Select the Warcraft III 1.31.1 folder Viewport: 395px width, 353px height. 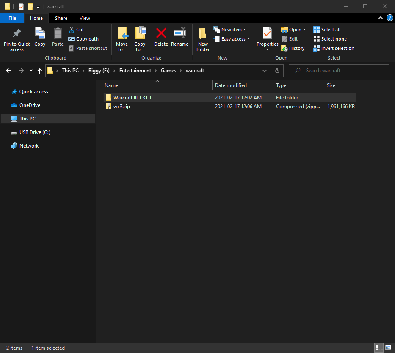(x=230, y=98)
